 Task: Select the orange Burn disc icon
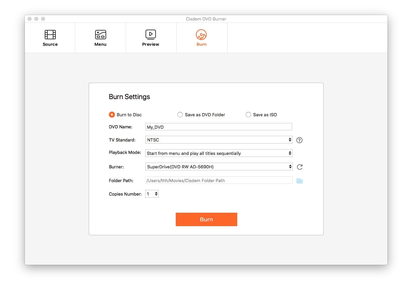click(201, 35)
